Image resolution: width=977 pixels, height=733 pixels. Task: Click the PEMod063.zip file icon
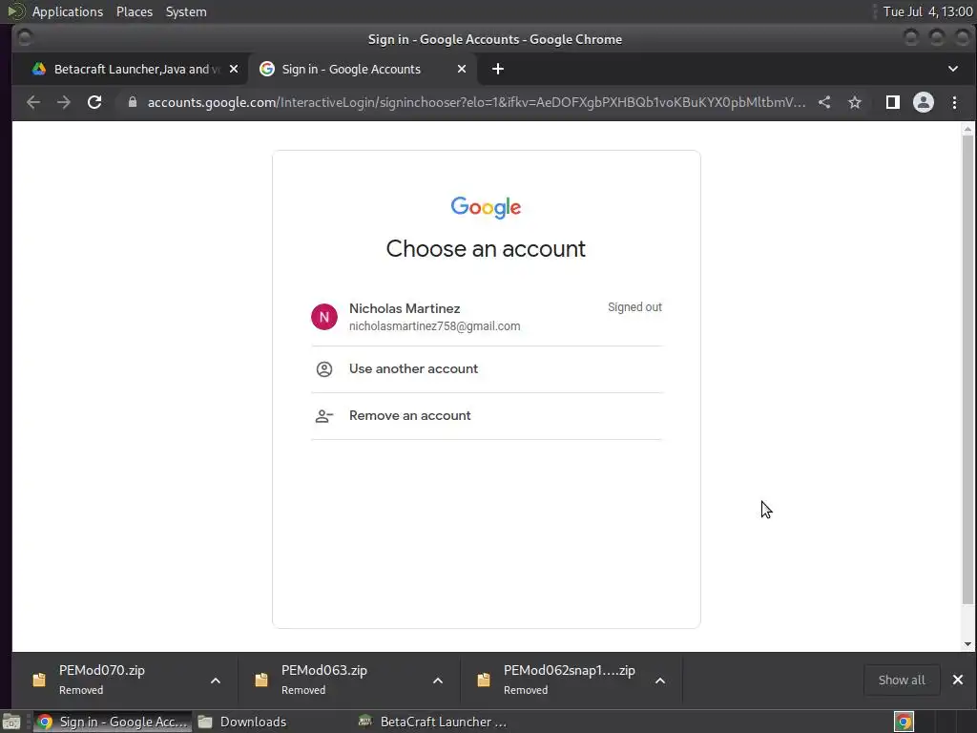click(261, 680)
